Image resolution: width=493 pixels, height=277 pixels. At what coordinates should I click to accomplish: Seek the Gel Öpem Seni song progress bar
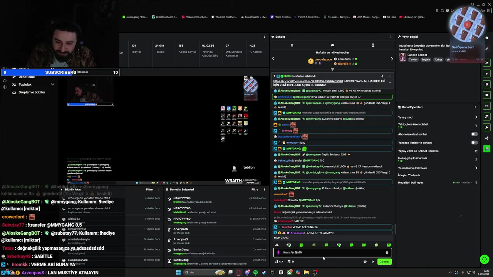(467, 60)
